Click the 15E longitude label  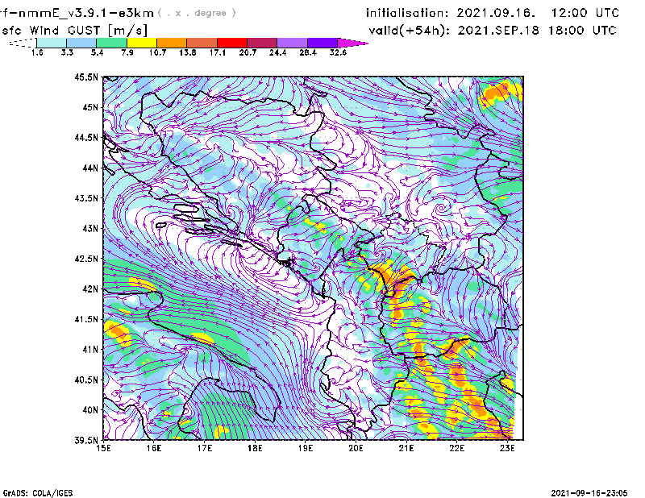click(103, 448)
